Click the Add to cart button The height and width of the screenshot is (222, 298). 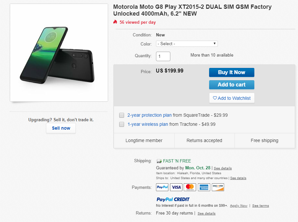[x=232, y=85]
